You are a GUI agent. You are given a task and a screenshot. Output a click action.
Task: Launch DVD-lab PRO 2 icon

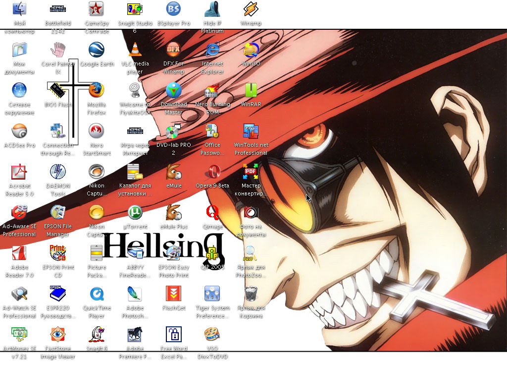pyautogui.click(x=174, y=131)
